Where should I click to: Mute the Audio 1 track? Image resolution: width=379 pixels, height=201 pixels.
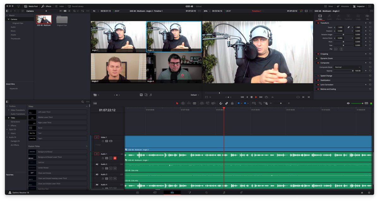115,158
